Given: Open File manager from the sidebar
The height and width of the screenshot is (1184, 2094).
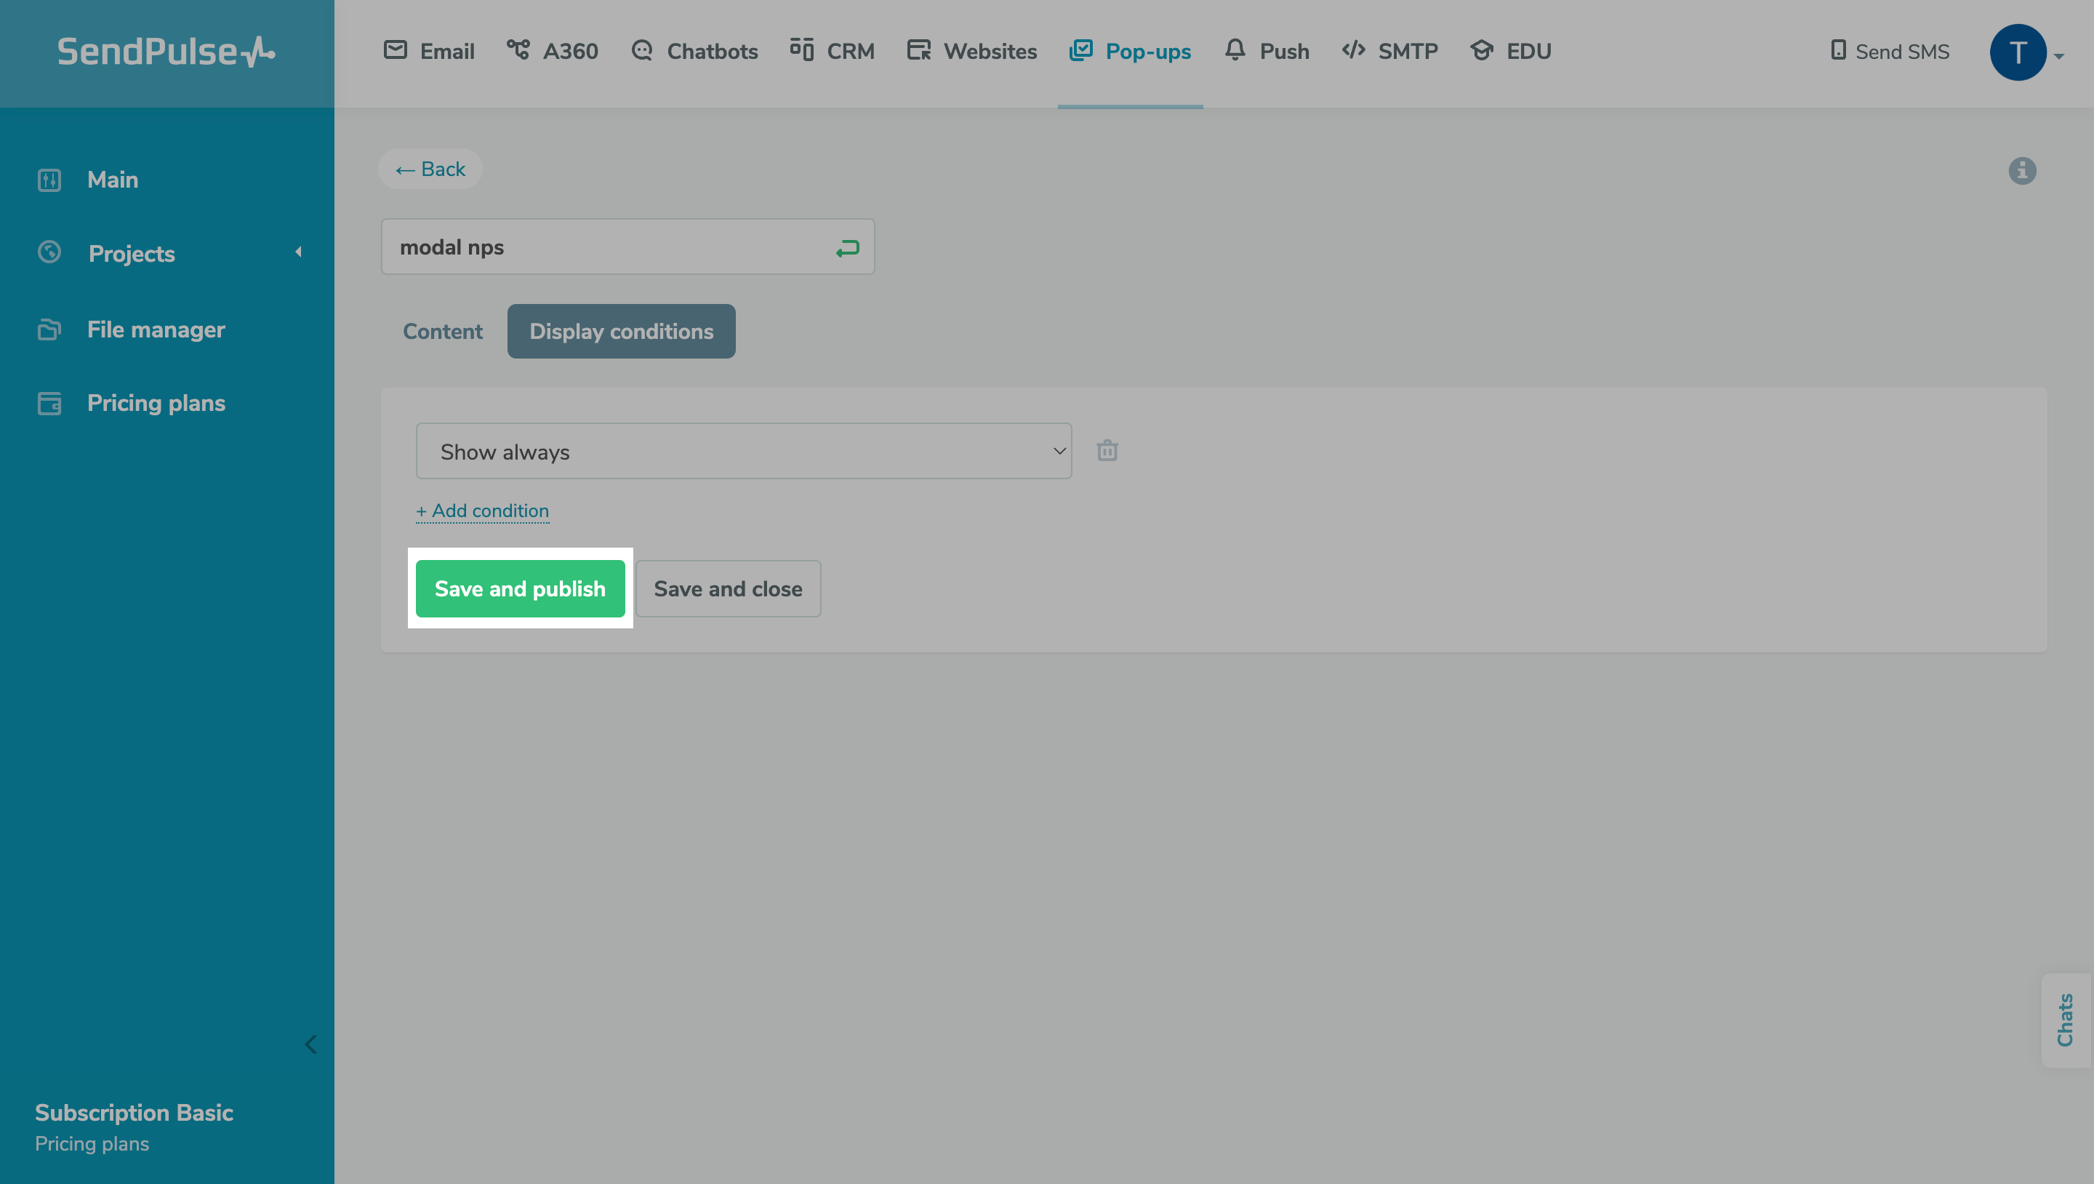Looking at the screenshot, I should (156, 329).
